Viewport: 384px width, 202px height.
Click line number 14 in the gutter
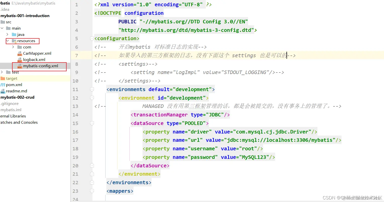(x=75, y=115)
